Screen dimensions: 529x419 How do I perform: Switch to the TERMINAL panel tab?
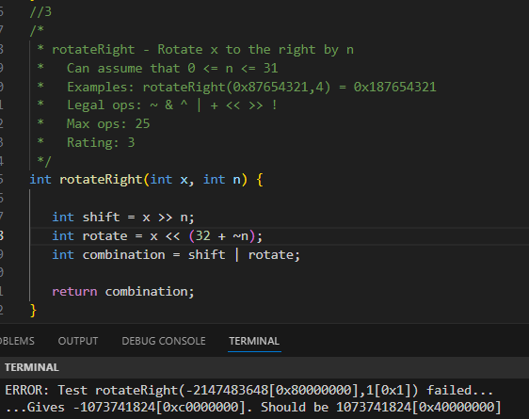[x=254, y=341]
